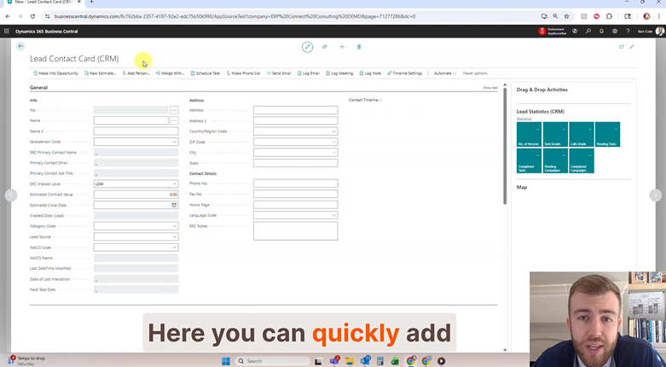Click the Name 2 input field
666x367 pixels.
(x=136, y=131)
